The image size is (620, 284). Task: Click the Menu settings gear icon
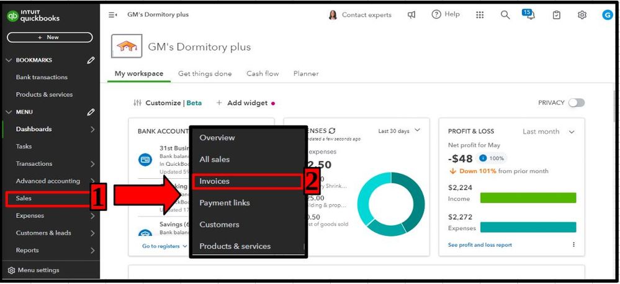click(11, 270)
